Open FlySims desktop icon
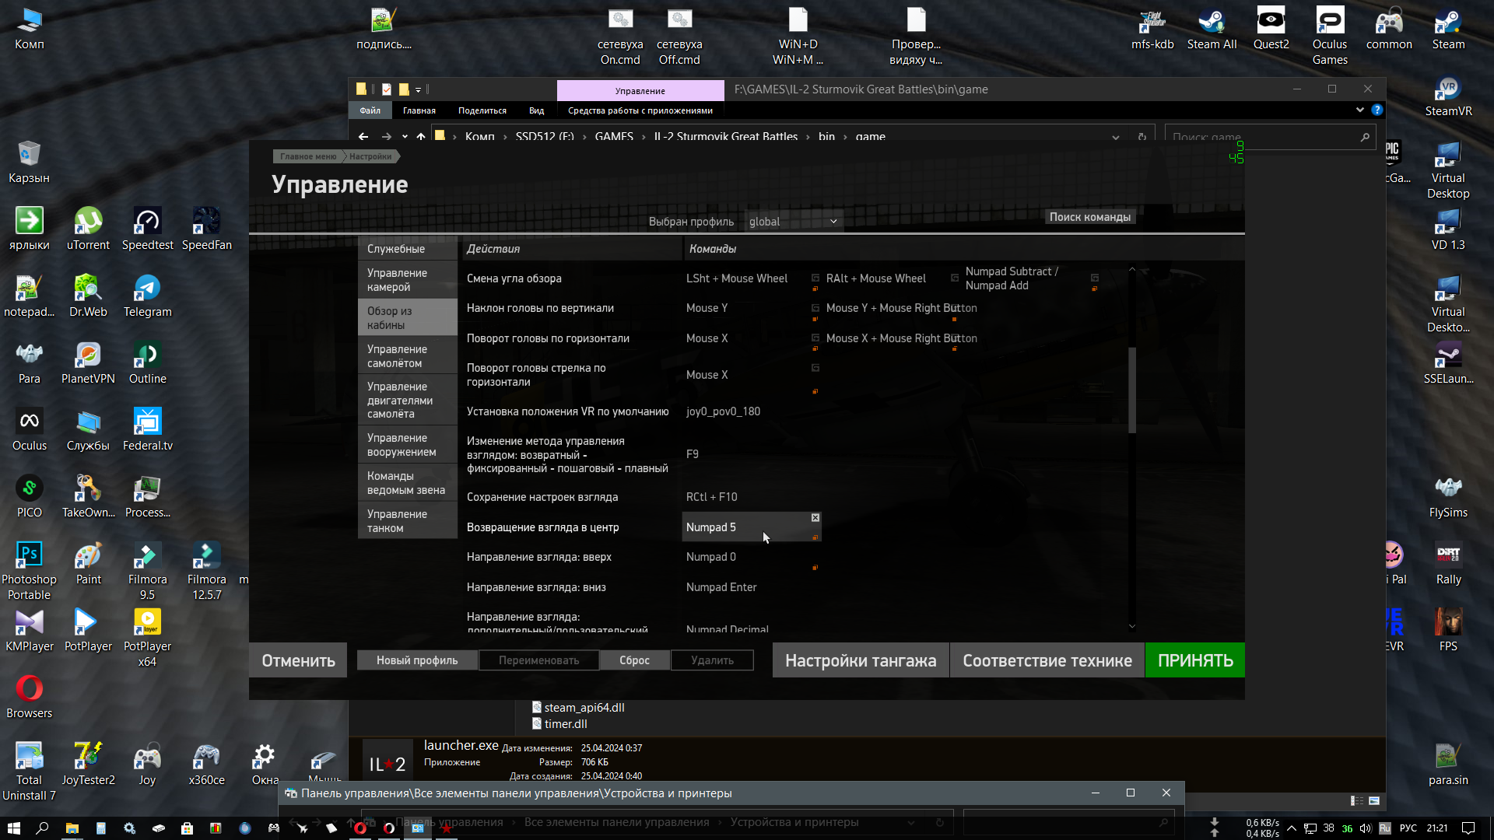 (x=1448, y=497)
